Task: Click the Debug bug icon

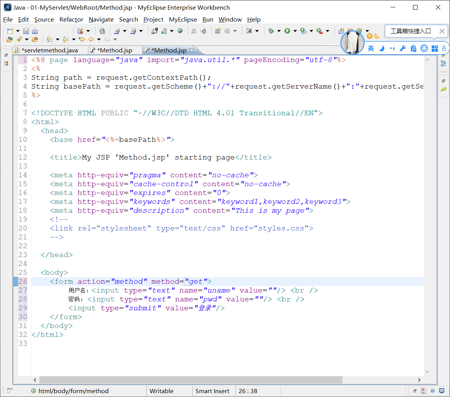Action: click(271, 31)
